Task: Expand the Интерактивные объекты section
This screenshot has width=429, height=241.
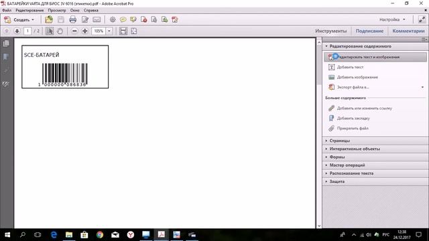Action: click(x=375, y=149)
